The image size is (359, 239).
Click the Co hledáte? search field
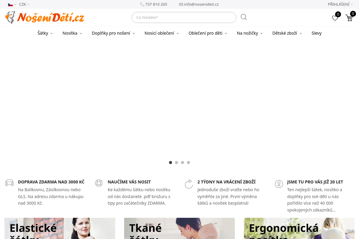click(184, 17)
